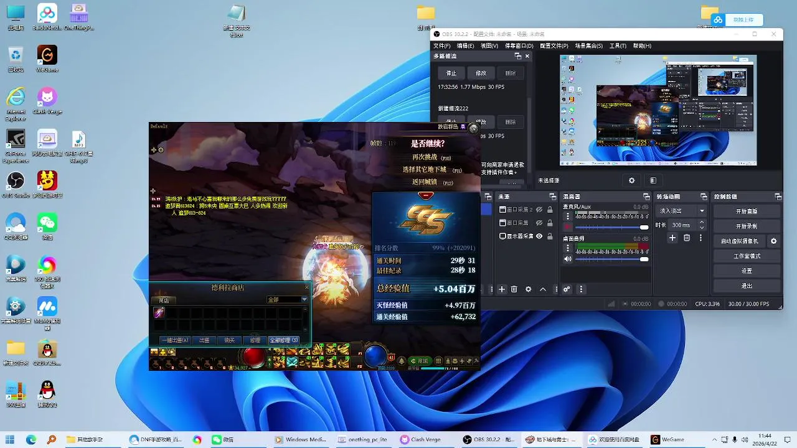Open transition options three-dot menu
This screenshot has width=797, height=448.
point(700,238)
